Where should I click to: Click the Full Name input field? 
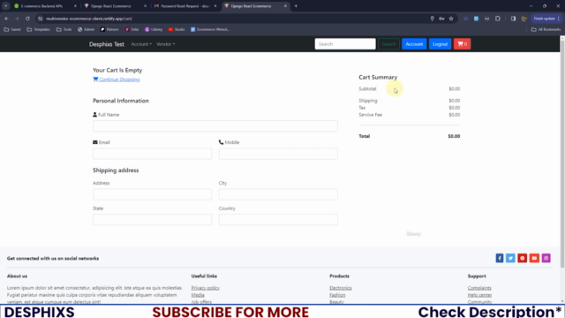[x=215, y=125]
